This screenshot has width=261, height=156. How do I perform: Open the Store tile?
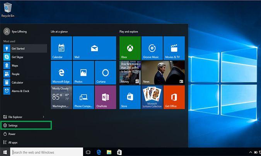(x=130, y=97)
